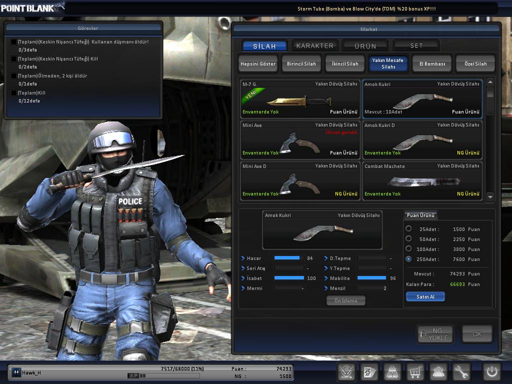Click the Ön İzleme preview button
This screenshot has width=512, height=384.
click(x=345, y=300)
